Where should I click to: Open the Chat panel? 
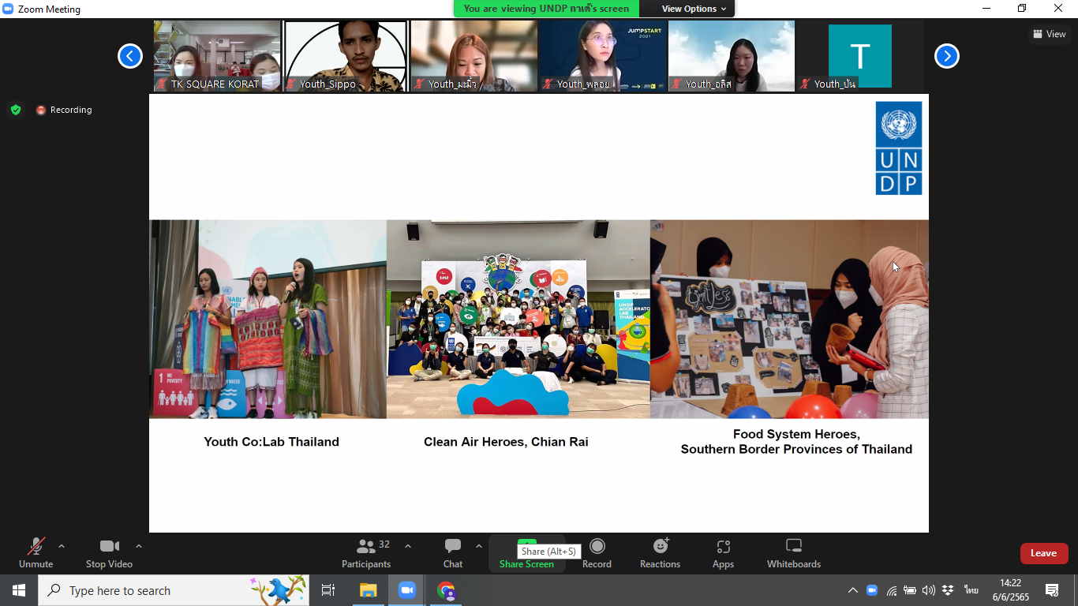pos(453,553)
